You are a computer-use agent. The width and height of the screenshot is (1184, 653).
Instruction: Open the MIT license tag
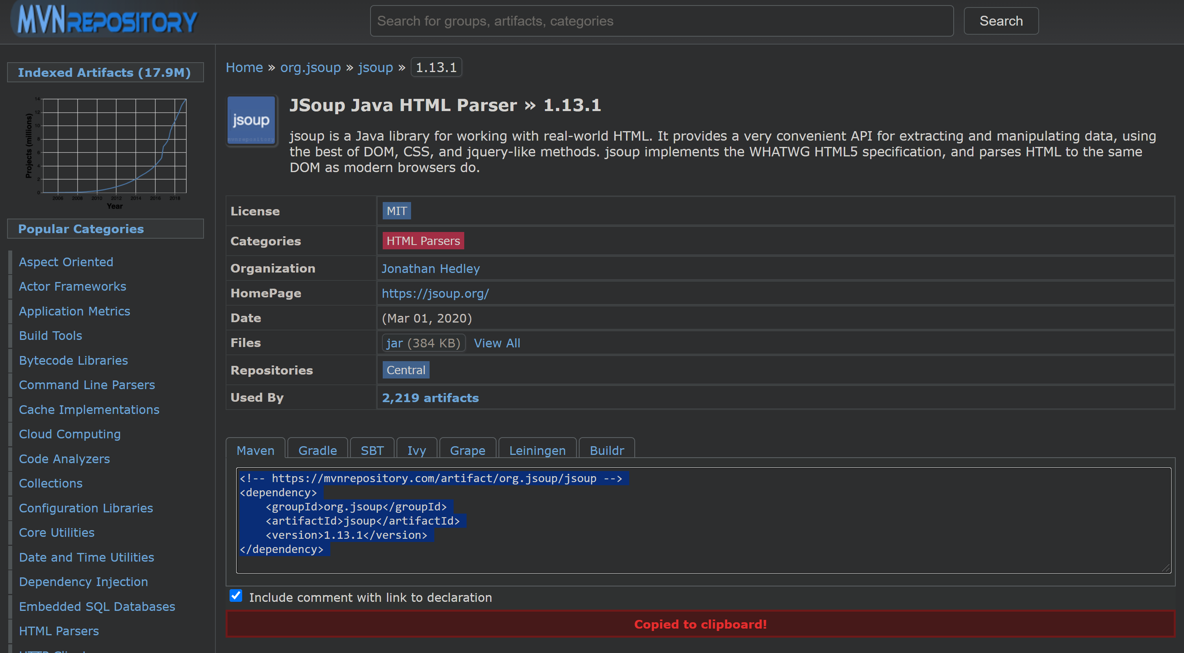tap(396, 211)
